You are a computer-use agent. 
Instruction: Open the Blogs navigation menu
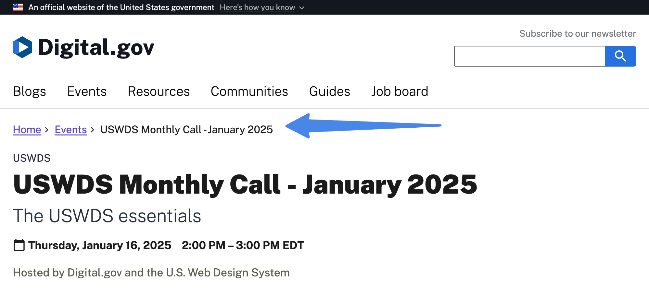29,91
